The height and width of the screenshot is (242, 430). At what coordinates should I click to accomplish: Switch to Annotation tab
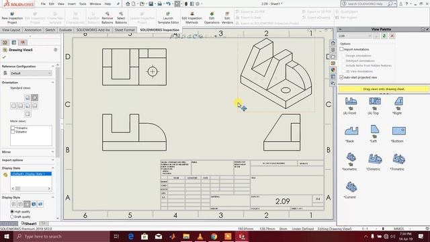point(33,30)
